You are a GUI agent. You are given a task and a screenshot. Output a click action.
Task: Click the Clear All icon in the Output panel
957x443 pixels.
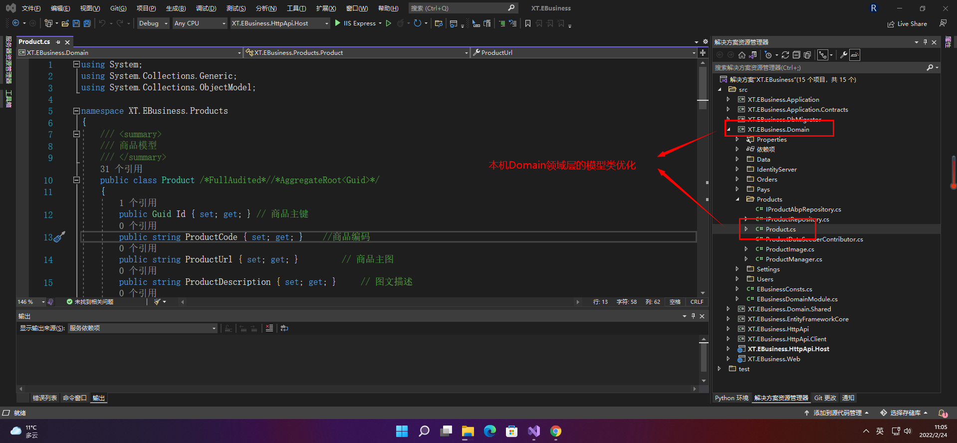[x=269, y=328]
